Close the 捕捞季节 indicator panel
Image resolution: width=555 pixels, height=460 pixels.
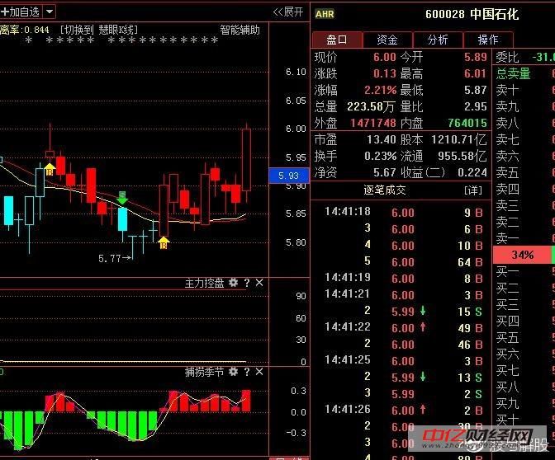pos(259,372)
